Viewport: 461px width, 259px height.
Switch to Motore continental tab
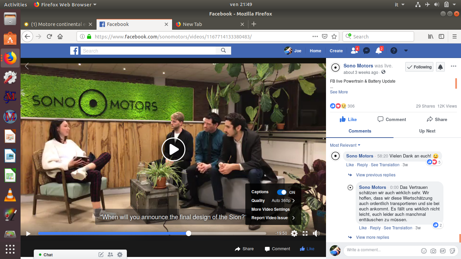click(x=59, y=24)
